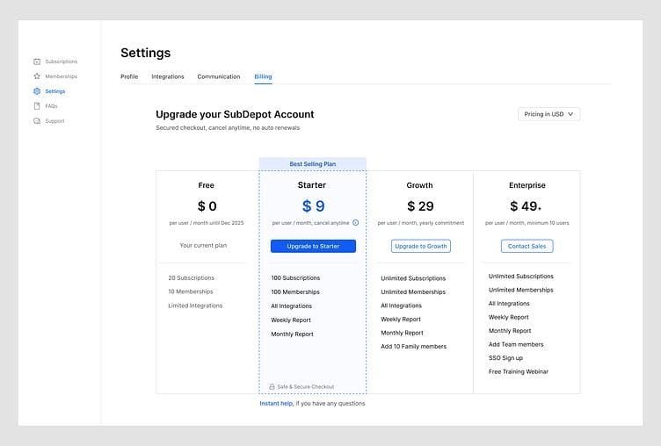Click '100 Memberships' in Starter plan

point(295,291)
